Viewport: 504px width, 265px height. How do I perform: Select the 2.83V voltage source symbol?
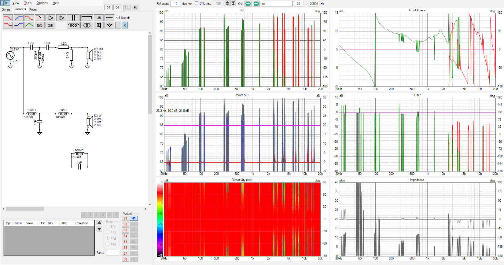tap(10, 55)
